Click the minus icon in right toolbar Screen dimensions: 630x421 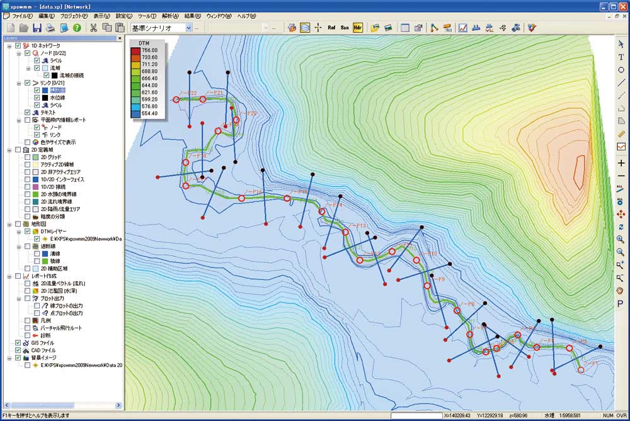[x=621, y=176]
